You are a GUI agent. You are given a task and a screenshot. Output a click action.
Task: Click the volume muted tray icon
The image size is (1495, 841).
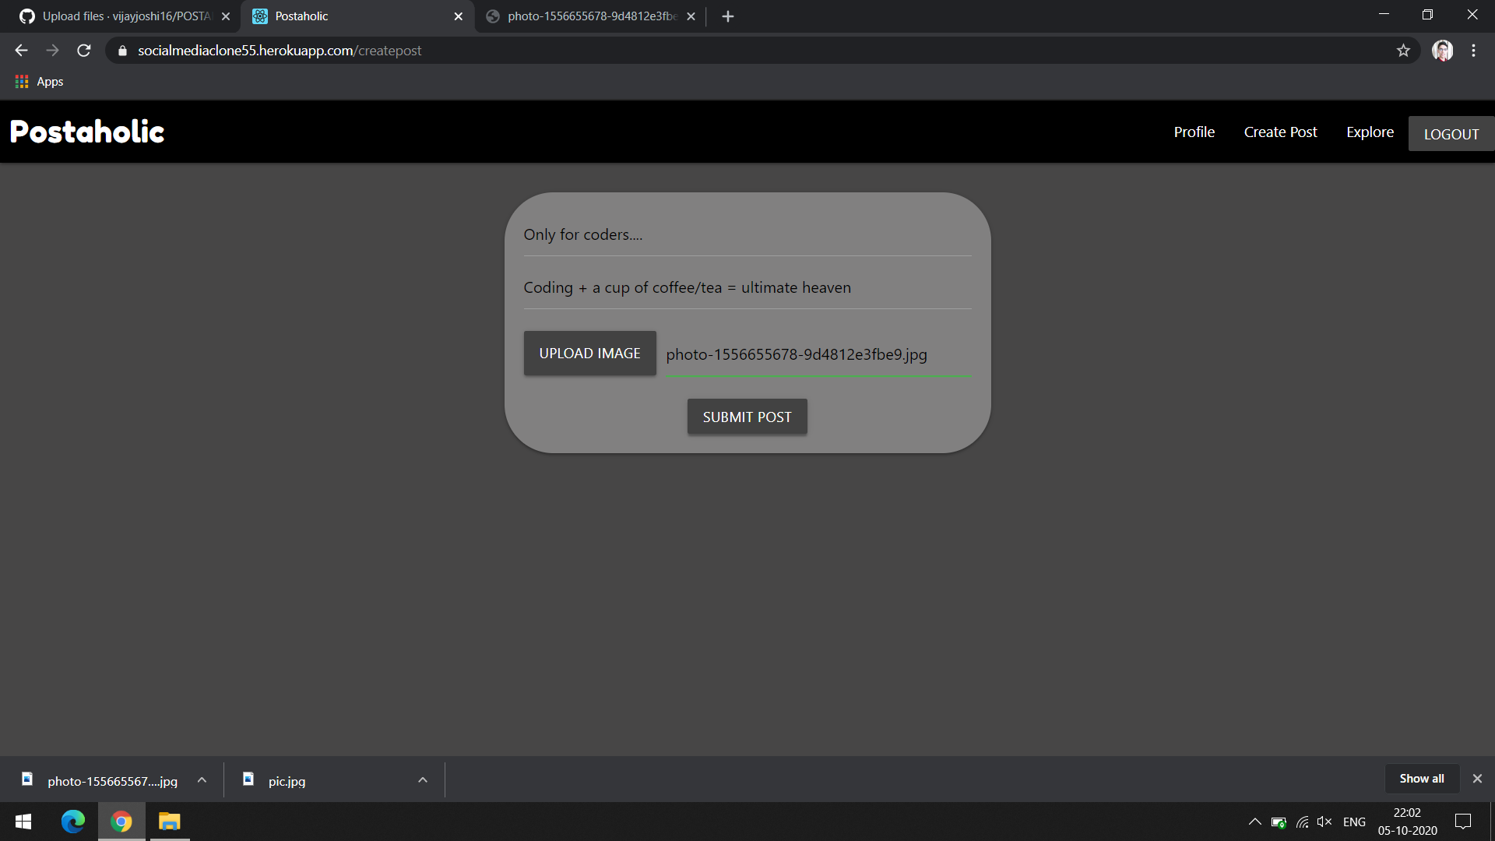tap(1324, 822)
